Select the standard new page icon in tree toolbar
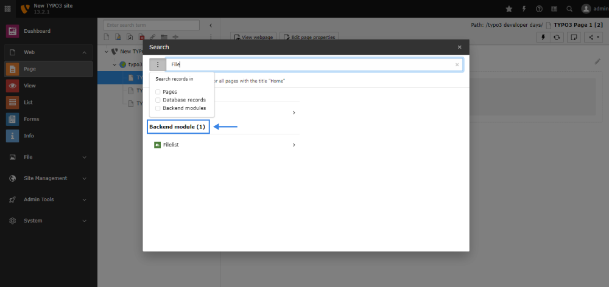 point(107,37)
